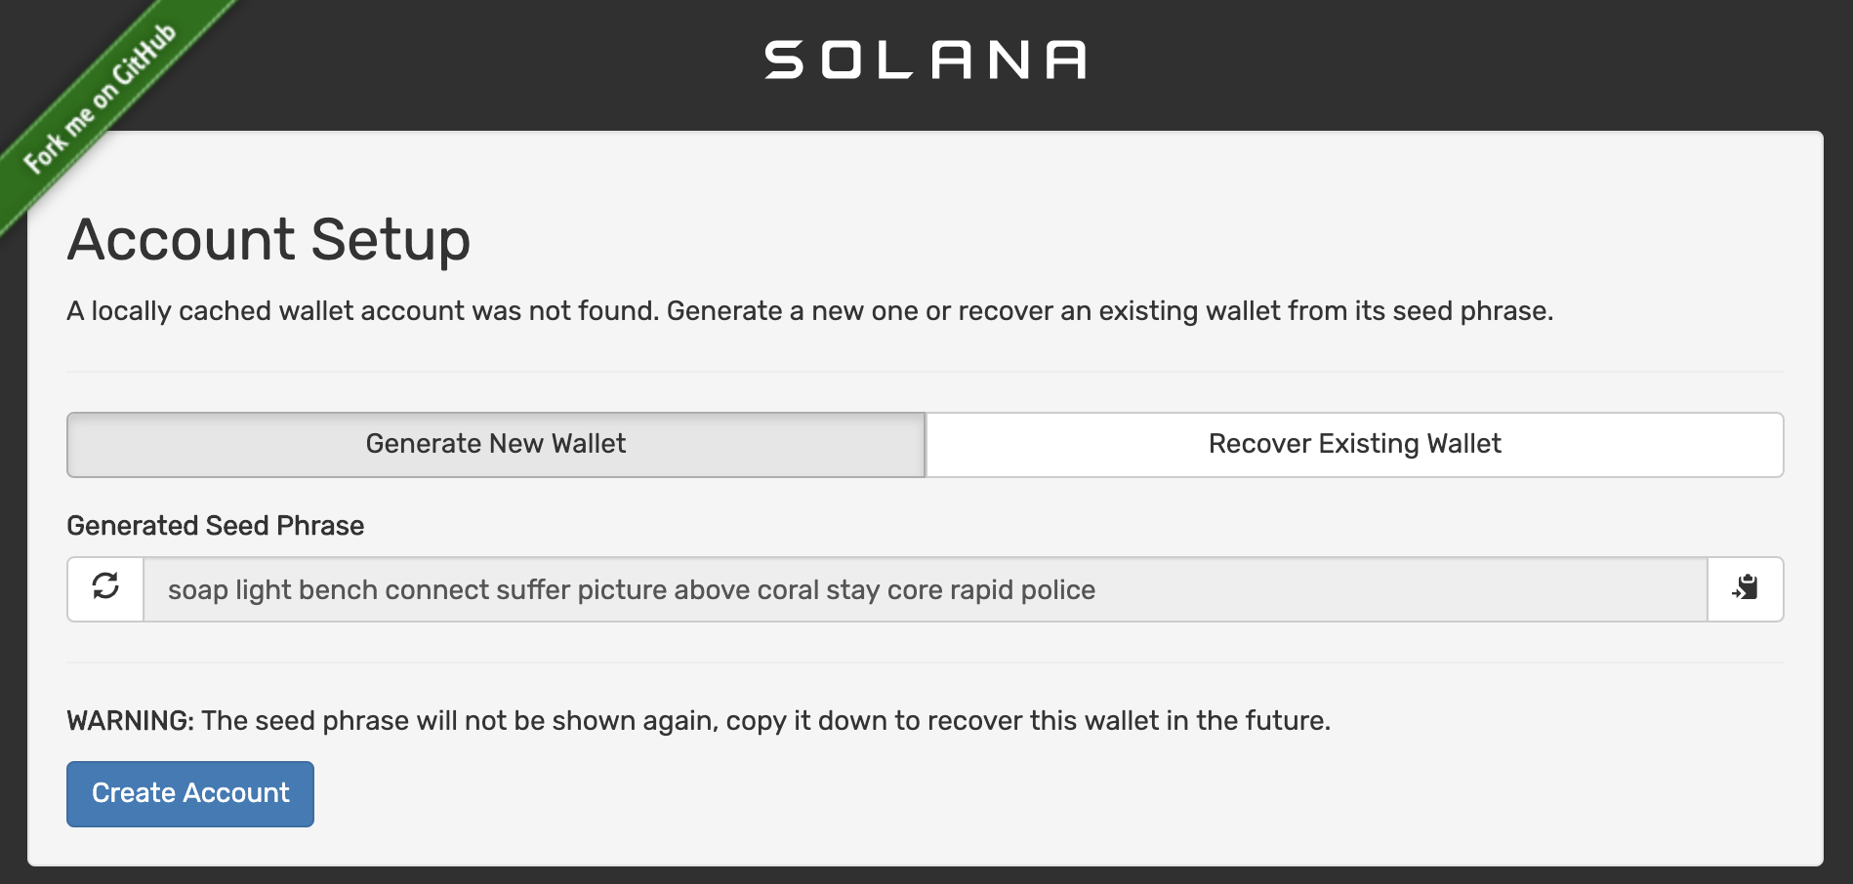The image size is (1853, 884).
Task: Select the Generate New Wallet option
Action: coord(494,444)
